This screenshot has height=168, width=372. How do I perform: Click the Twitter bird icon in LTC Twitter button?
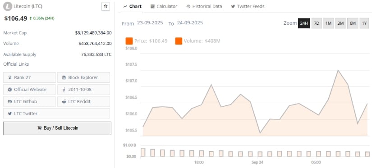point(10,114)
